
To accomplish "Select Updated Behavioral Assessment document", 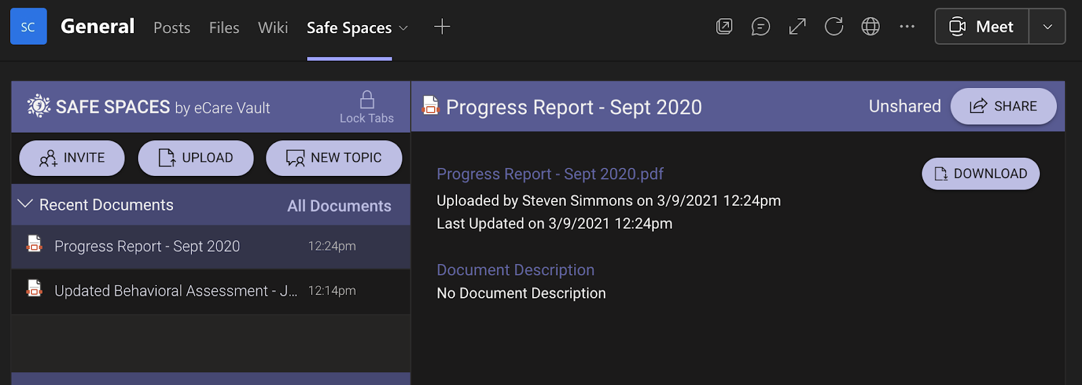I will click(176, 291).
